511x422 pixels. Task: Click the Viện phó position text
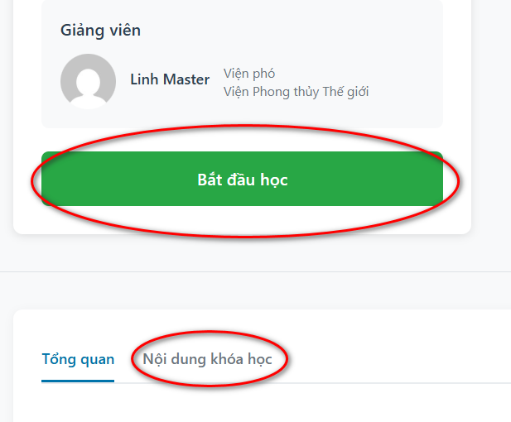click(249, 74)
